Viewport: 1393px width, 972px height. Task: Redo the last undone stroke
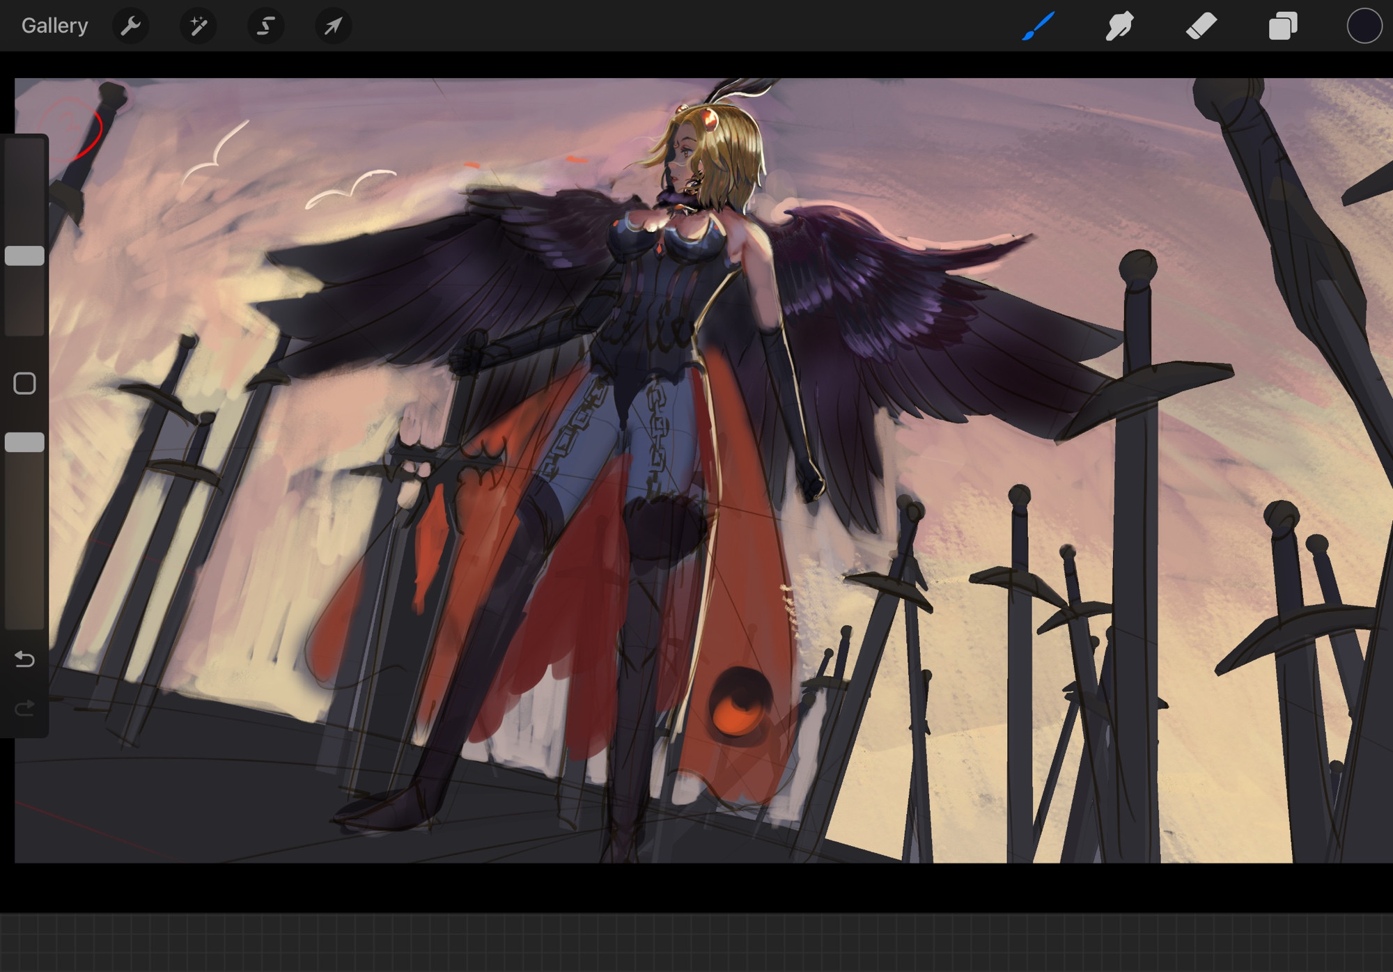[24, 709]
